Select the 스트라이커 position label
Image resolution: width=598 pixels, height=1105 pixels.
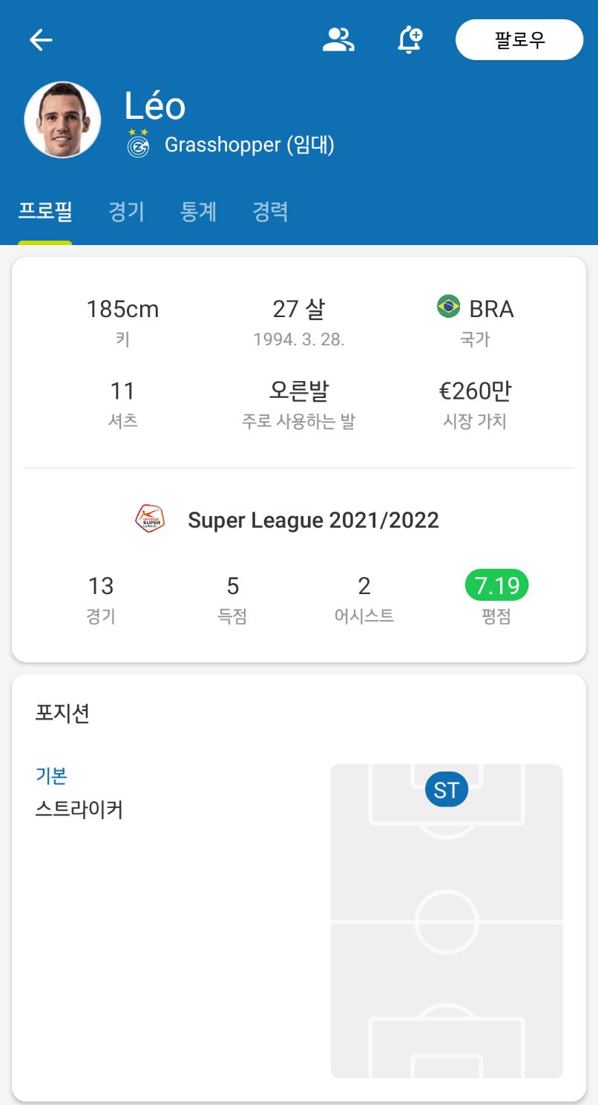[x=79, y=809]
